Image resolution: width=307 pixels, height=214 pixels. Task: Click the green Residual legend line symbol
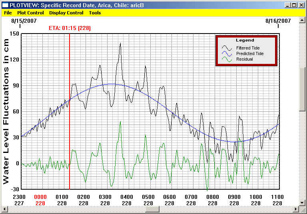[x=227, y=59]
